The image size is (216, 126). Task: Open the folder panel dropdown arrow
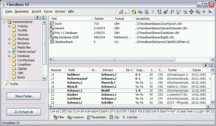[38, 18]
